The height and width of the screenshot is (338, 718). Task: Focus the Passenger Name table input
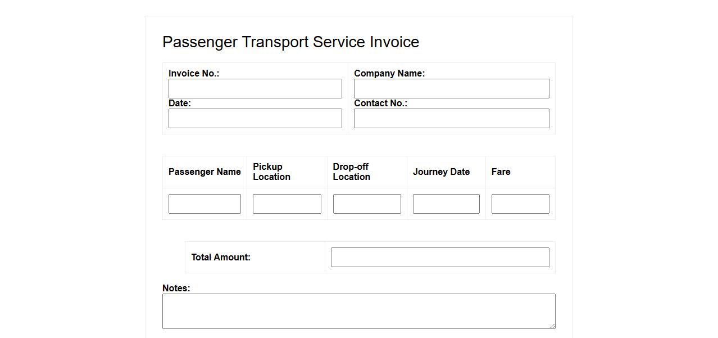tap(205, 204)
